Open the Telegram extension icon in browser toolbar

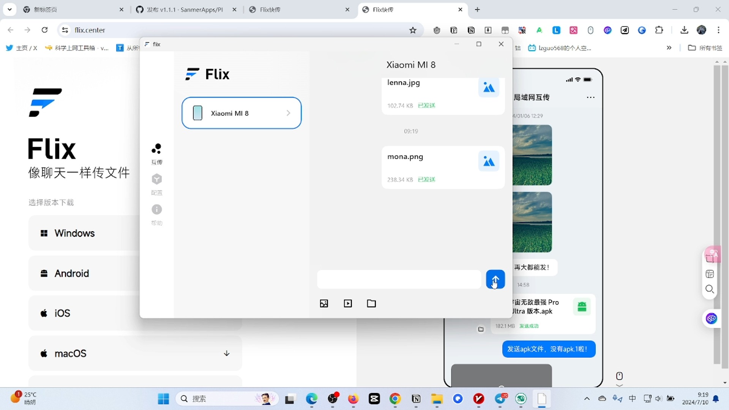point(625,30)
